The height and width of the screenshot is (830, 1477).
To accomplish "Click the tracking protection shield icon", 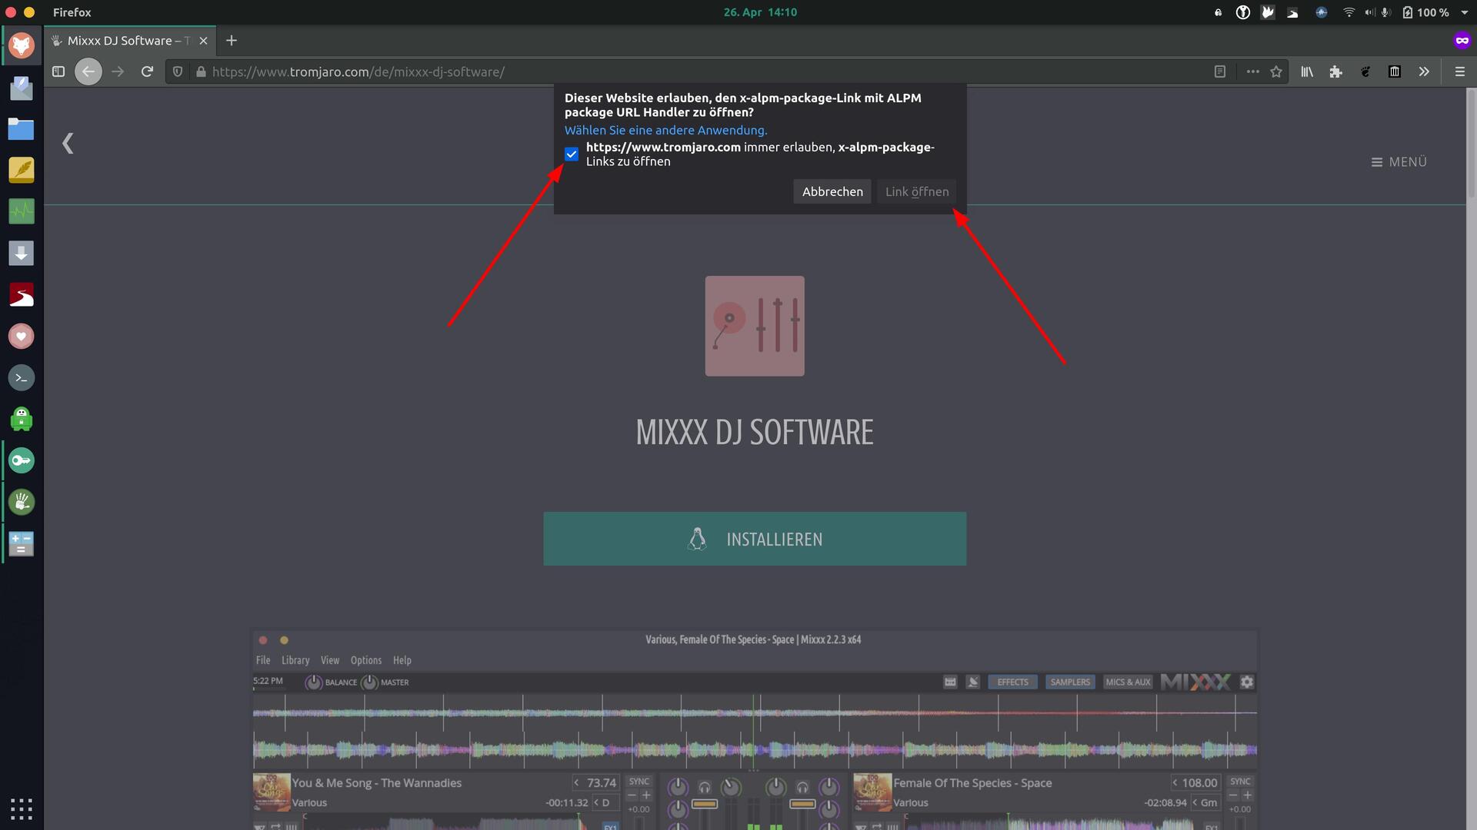I will (178, 71).
